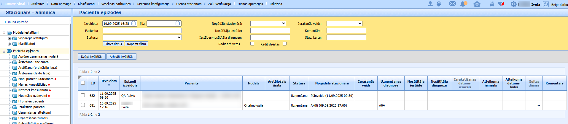Open the Atskaites menu
Screen dimensions: 568x124
click(x=38, y=4)
